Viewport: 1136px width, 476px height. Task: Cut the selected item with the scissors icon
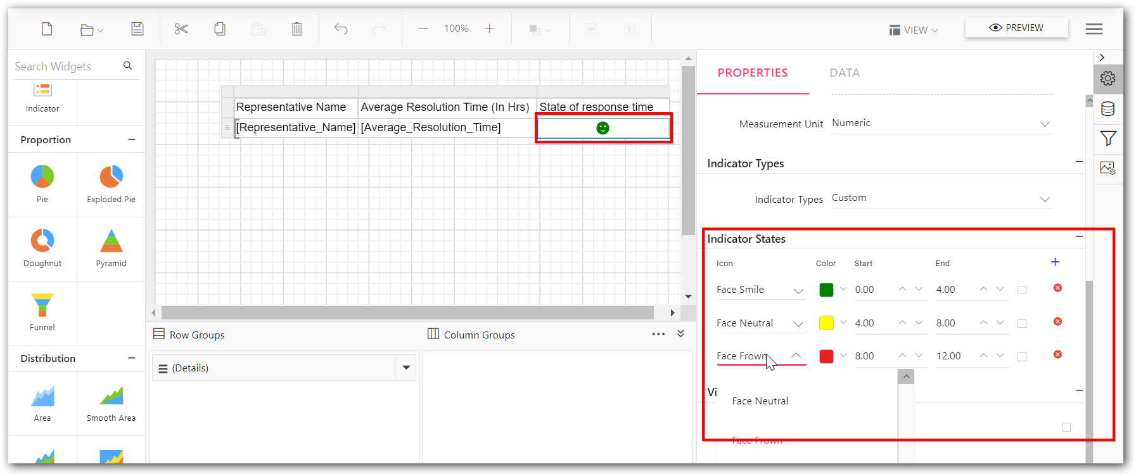point(181,29)
